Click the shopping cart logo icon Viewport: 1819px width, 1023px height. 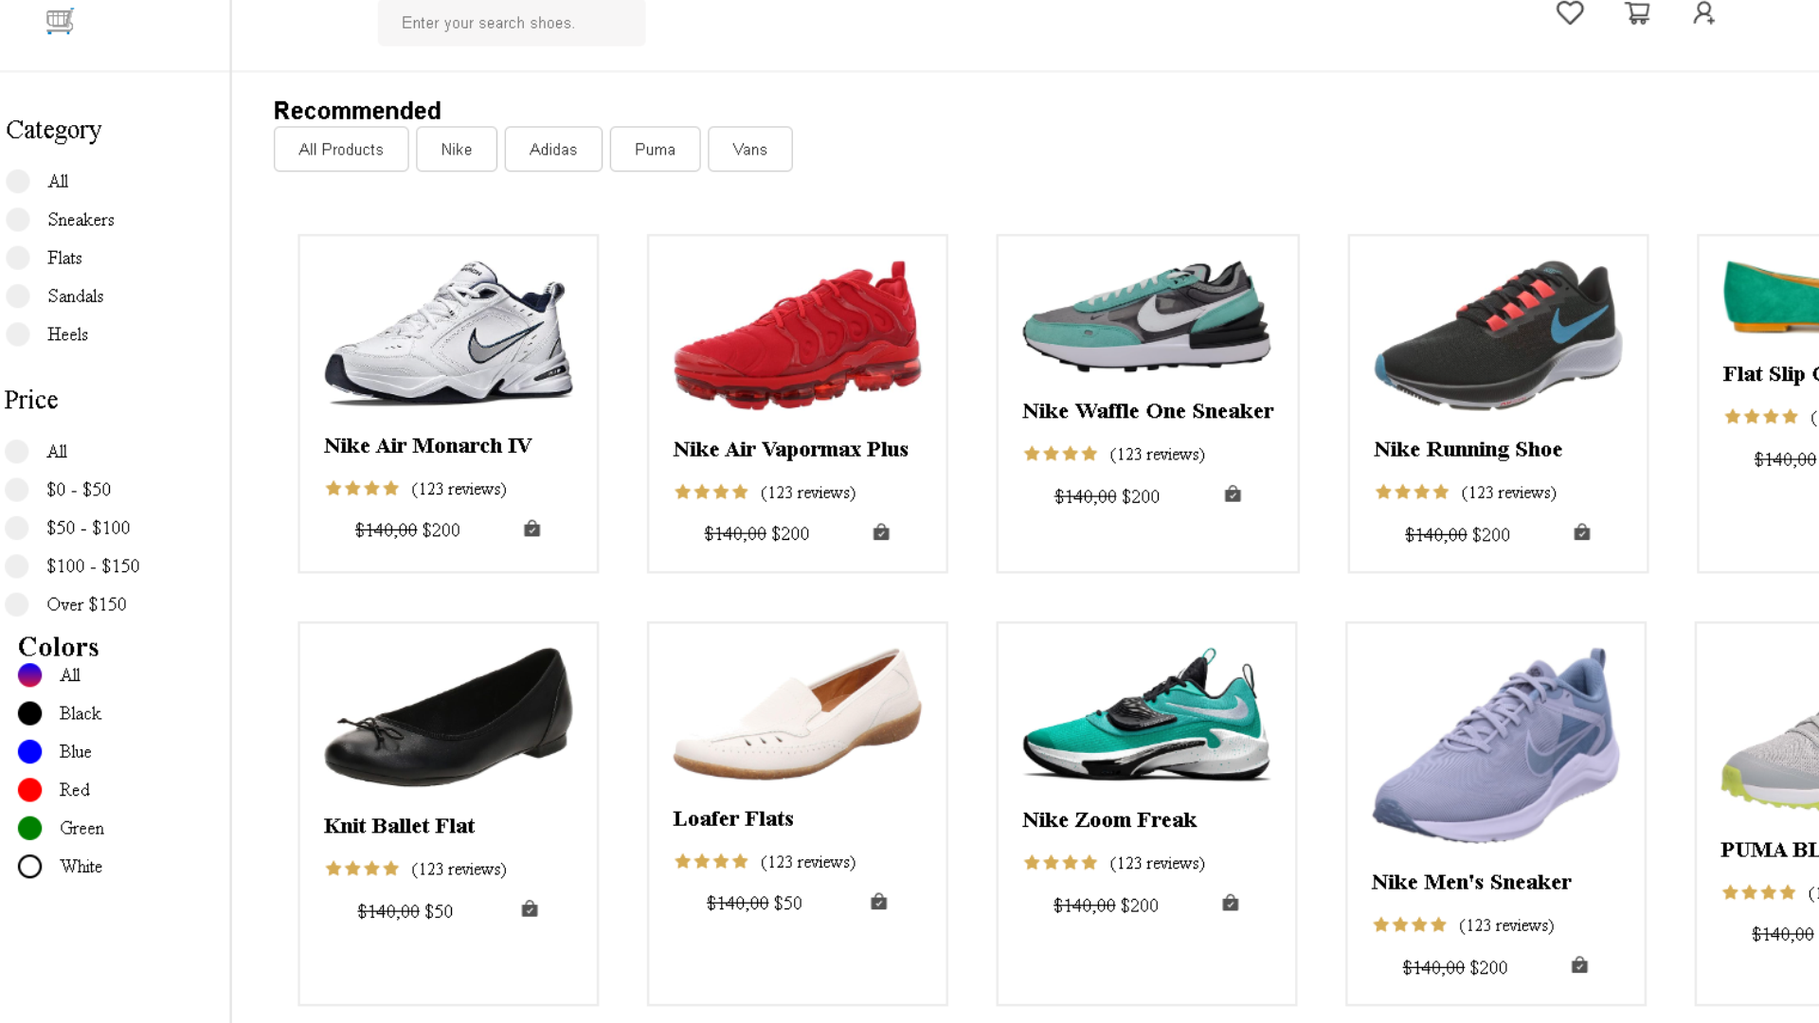60,21
